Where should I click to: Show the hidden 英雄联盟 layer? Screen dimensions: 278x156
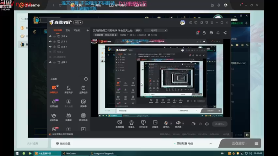coord(50,57)
